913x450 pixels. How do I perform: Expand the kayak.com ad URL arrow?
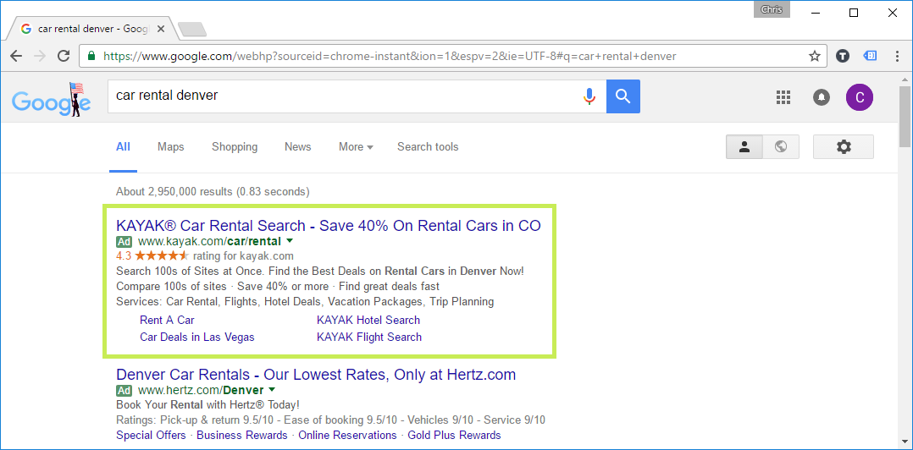[x=290, y=241]
